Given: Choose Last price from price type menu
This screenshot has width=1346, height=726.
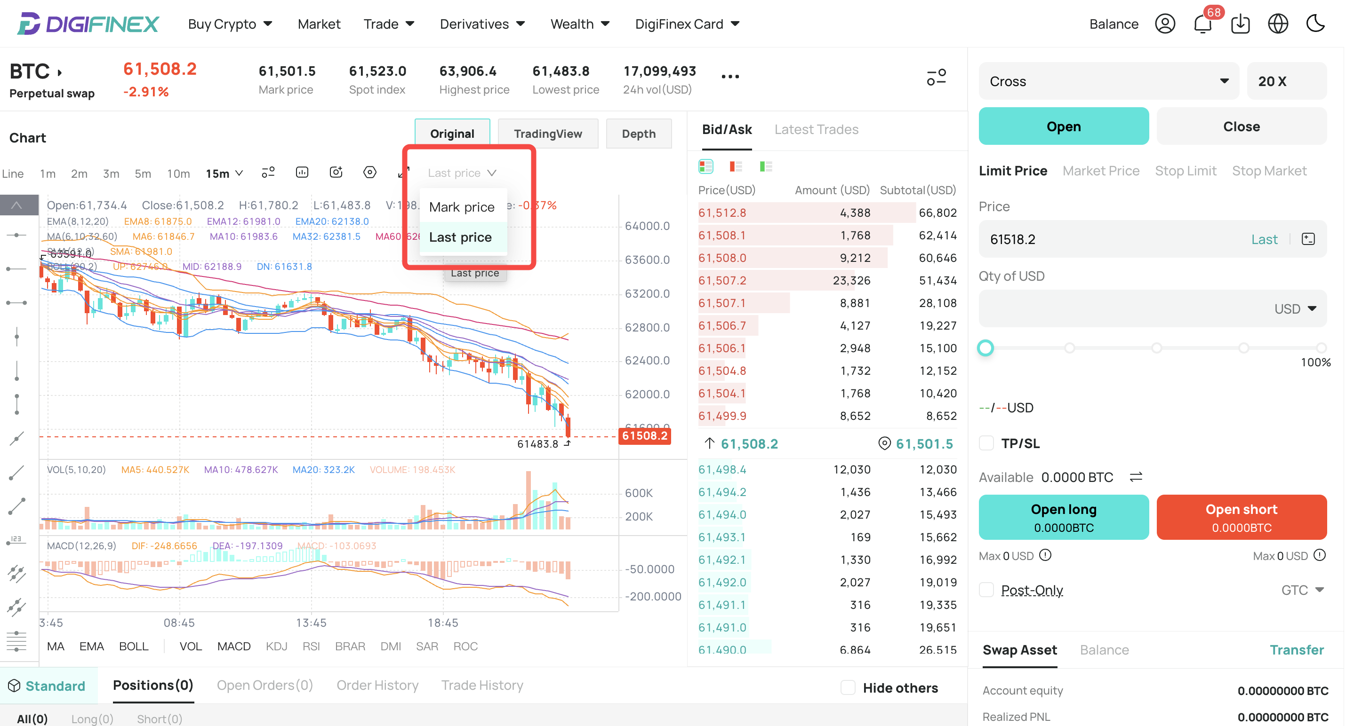Looking at the screenshot, I should pyautogui.click(x=463, y=237).
